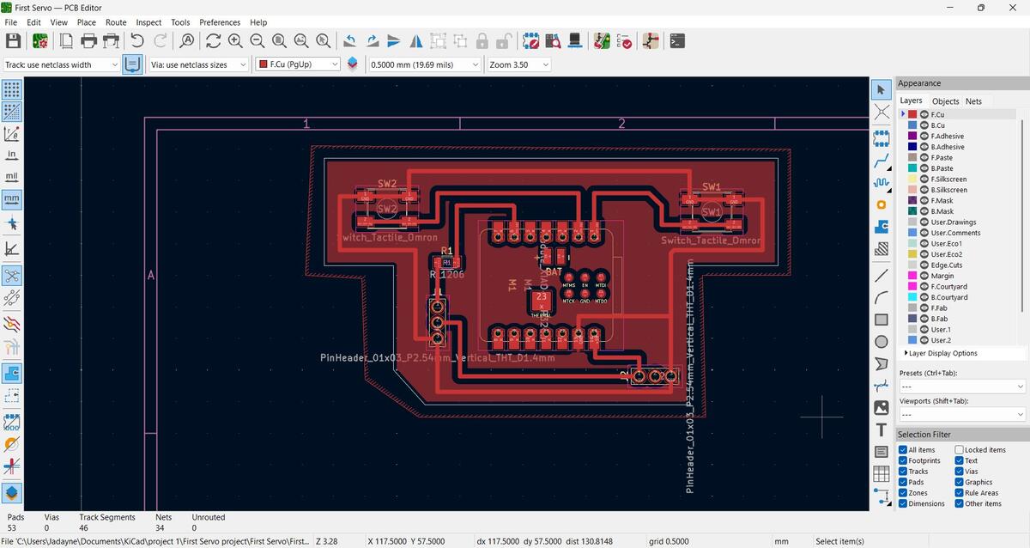Image resolution: width=1030 pixels, height=548 pixels.
Task: Hide the F.Silkscreen layer via eye icon
Action: point(924,179)
